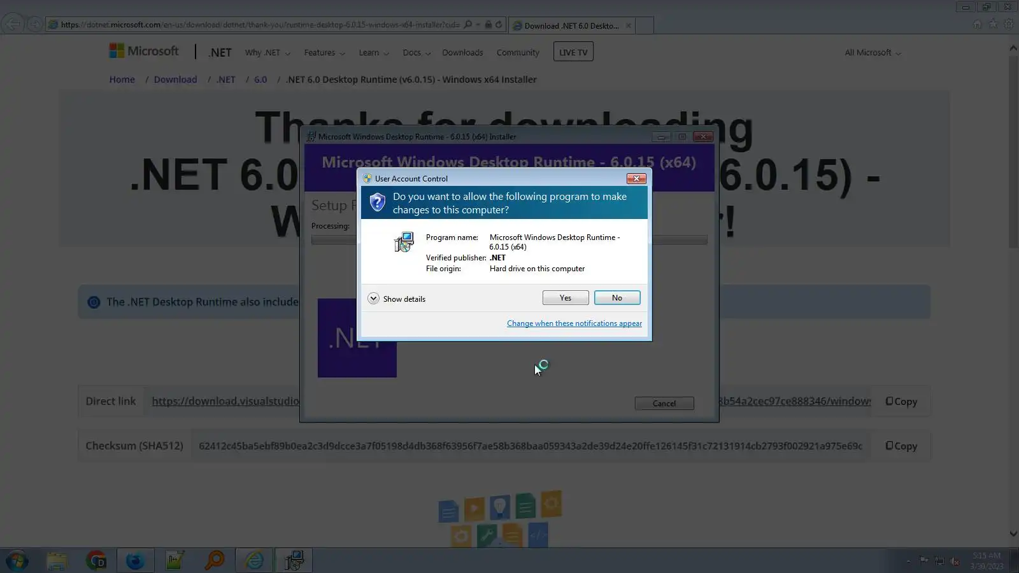The image size is (1019, 573).
Task: Click the checksum hash text value
Action: pyautogui.click(x=531, y=446)
